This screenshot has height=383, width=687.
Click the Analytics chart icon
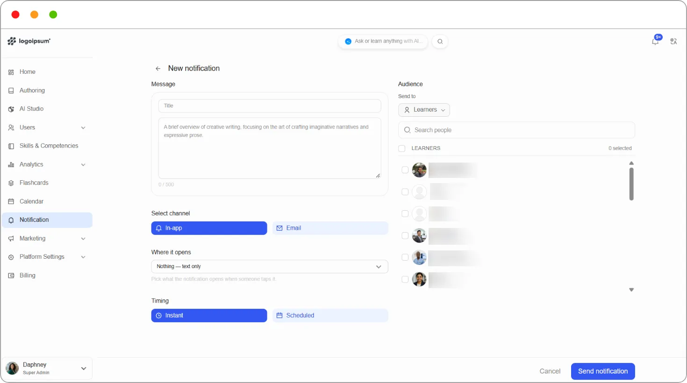pos(11,165)
